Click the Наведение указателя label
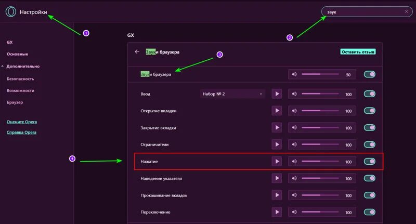This screenshot has width=416, height=224. point(161,178)
